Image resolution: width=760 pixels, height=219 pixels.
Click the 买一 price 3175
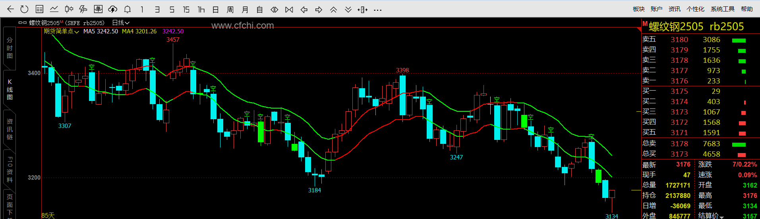679,91
